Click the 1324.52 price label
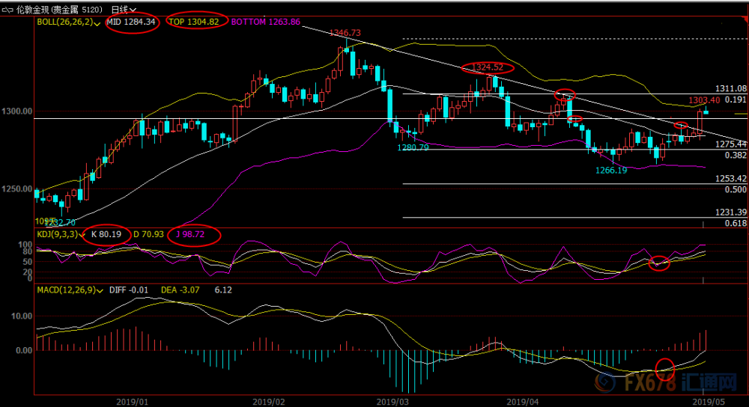The image size is (749, 407). (x=488, y=67)
